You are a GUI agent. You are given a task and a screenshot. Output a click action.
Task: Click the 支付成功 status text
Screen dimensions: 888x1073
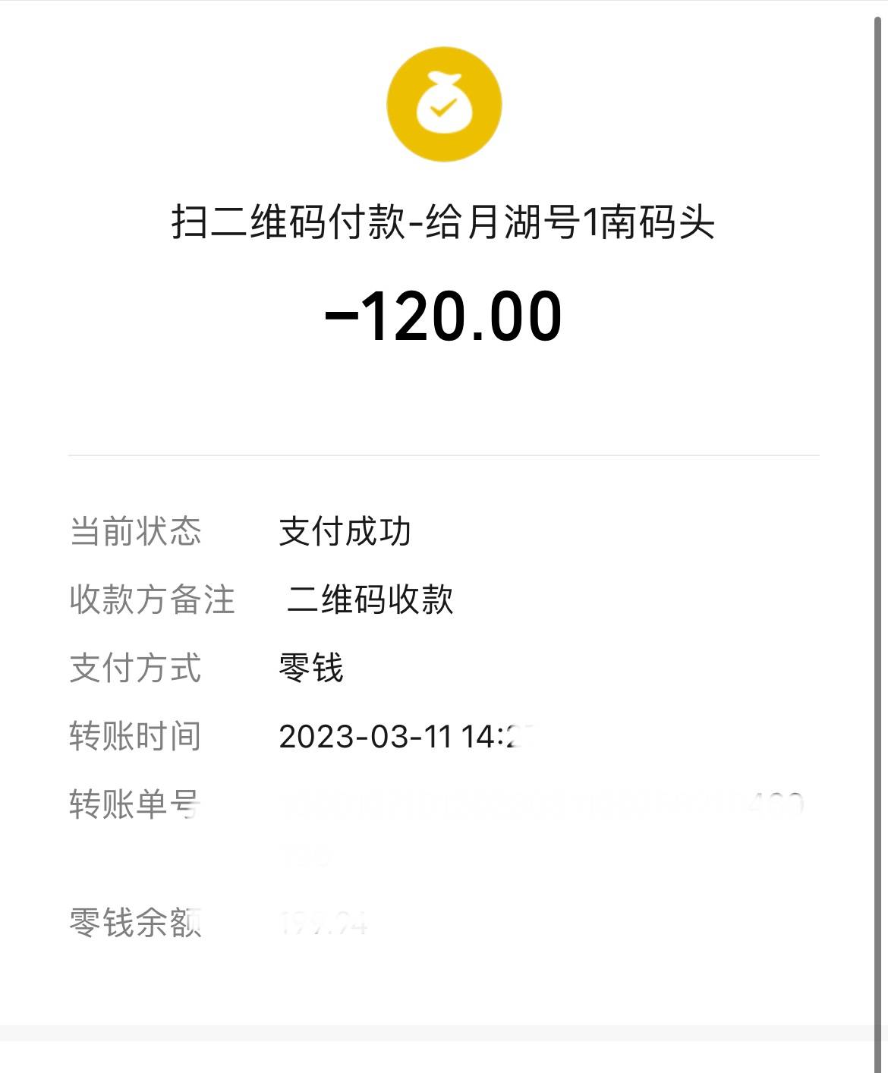coord(345,531)
